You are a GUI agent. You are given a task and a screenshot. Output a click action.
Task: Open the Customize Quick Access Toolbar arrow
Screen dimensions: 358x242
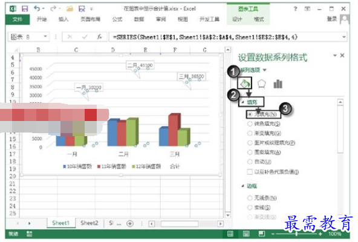pyautogui.click(x=91, y=9)
